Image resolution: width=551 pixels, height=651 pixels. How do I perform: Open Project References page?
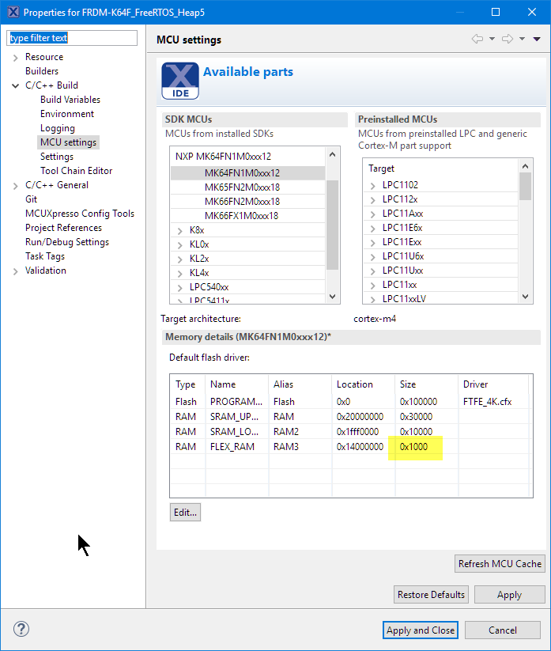tap(63, 228)
